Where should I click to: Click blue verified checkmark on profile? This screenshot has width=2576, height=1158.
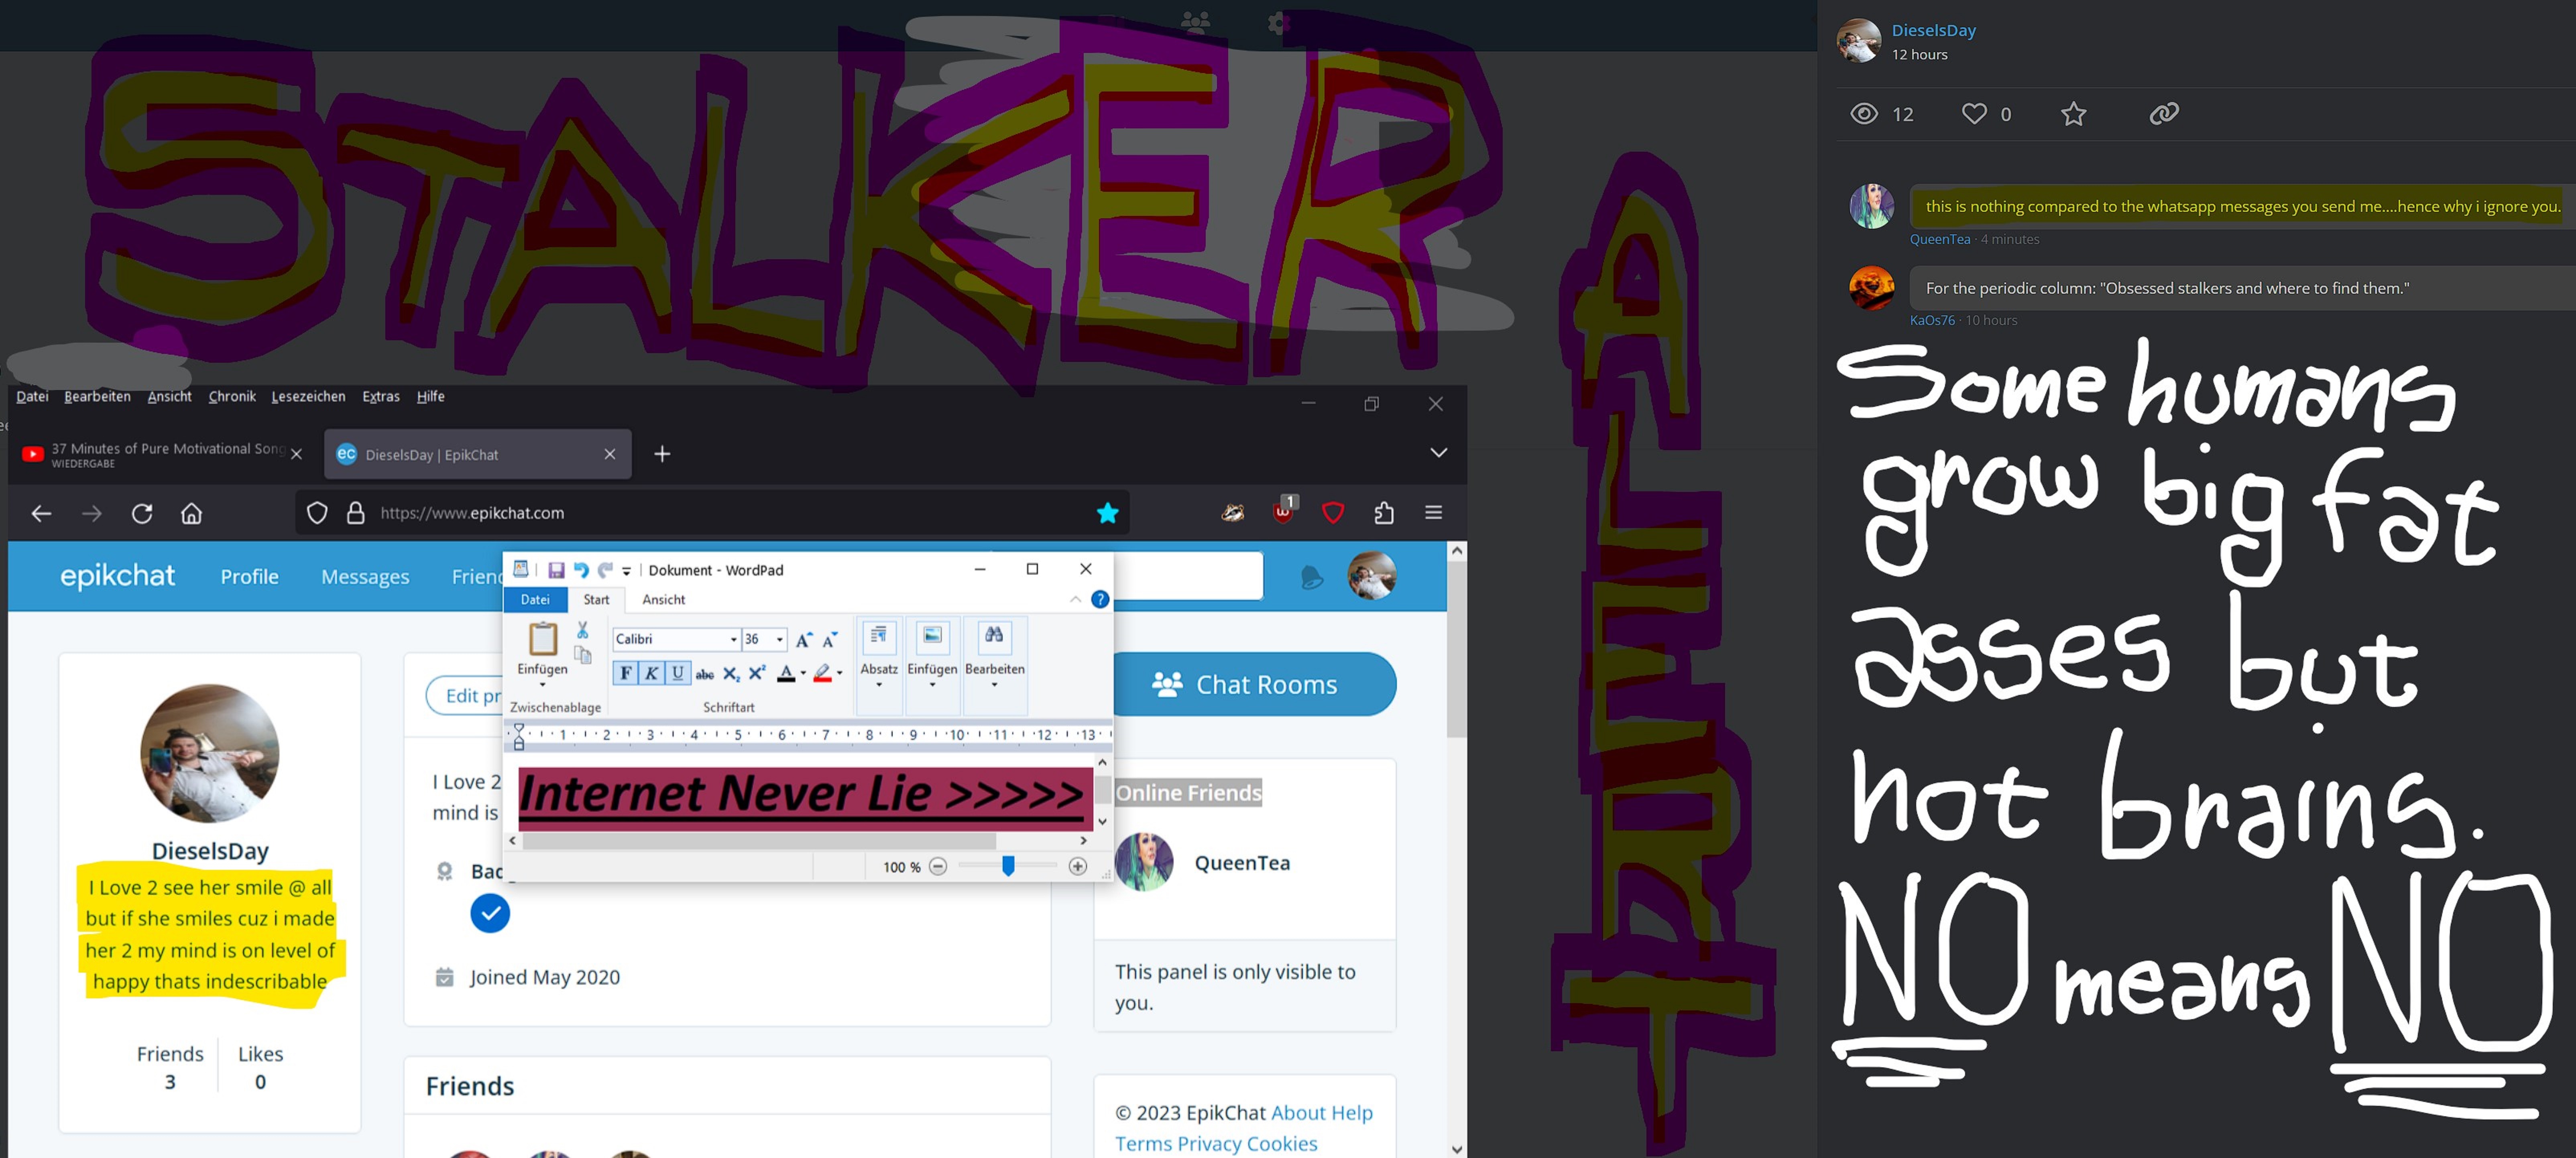(490, 913)
